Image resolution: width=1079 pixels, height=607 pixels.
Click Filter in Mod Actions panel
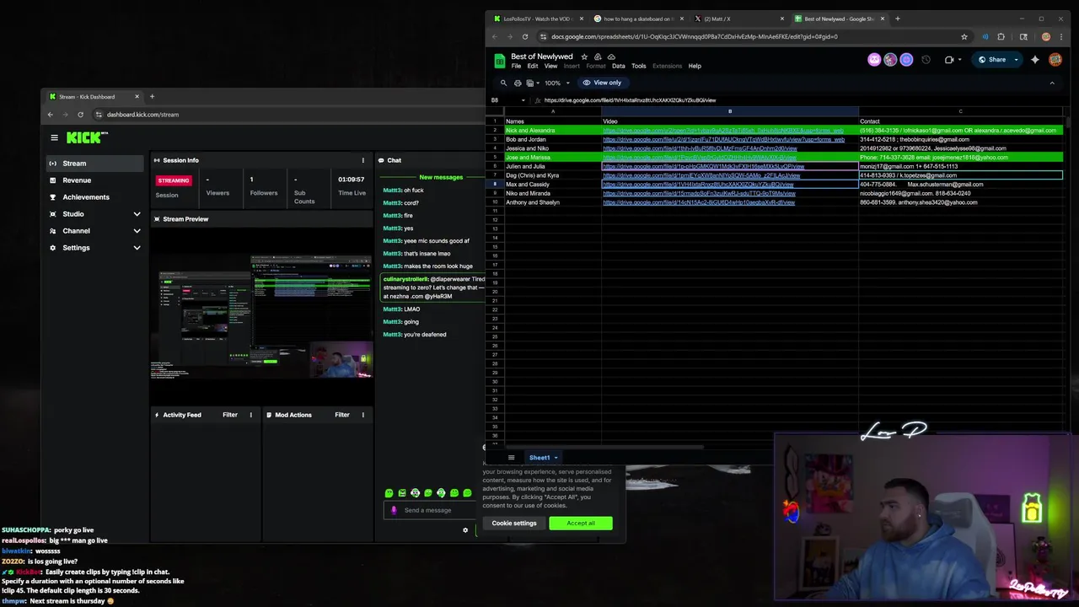pyautogui.click(x=342, y=415)
